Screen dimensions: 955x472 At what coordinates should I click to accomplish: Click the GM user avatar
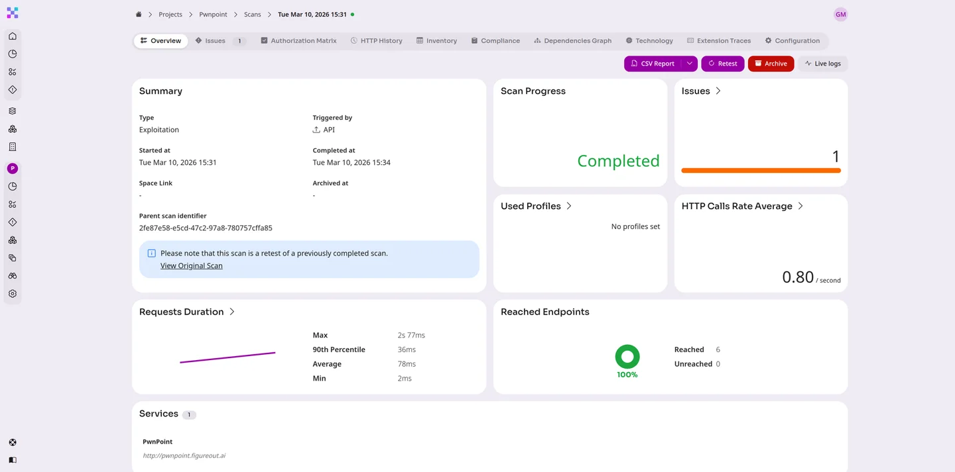click(840, 15)
